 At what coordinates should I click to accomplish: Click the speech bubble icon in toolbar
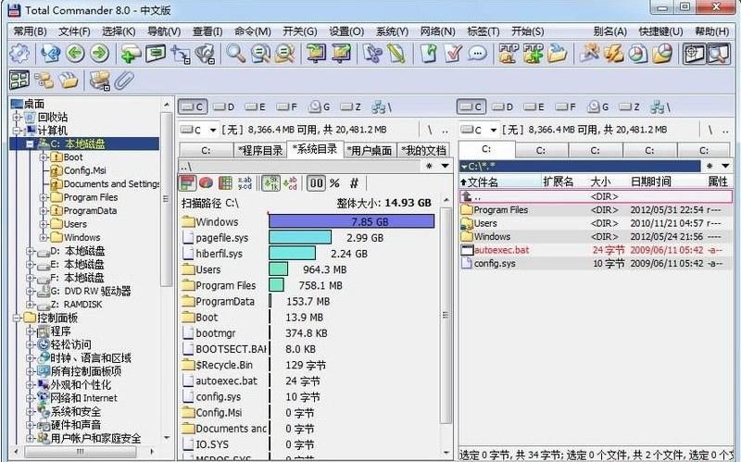coord(477,54)
